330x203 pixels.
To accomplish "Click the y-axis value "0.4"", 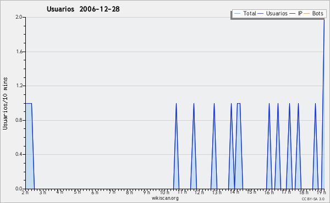I will tap(19, 154).
